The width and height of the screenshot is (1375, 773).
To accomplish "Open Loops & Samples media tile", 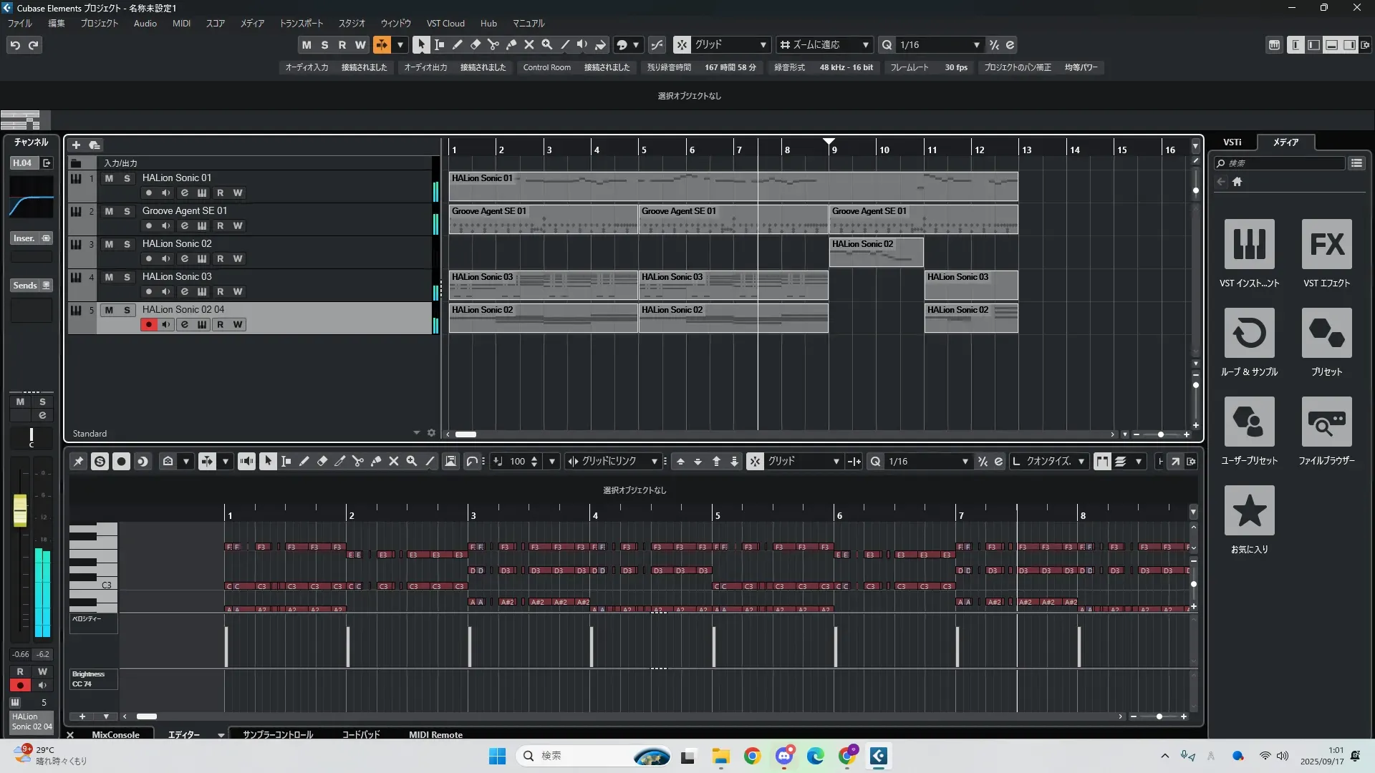I will point(1249,333).
